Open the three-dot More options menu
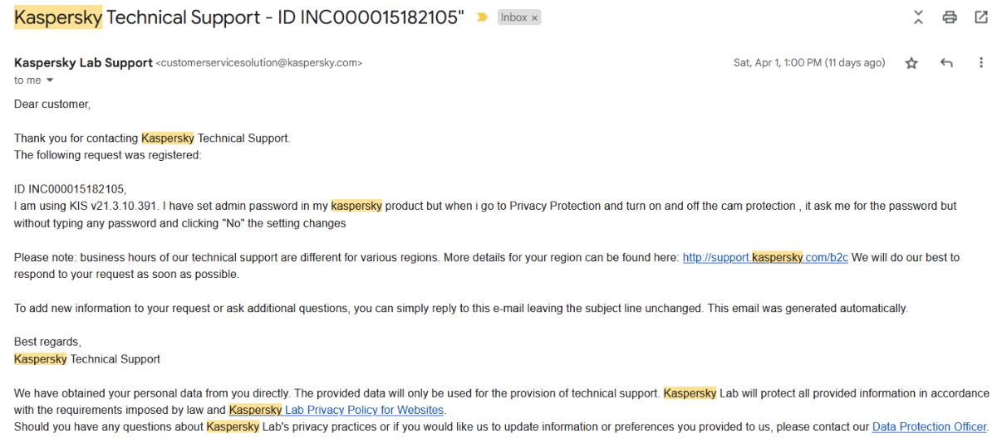 point(980,63)
